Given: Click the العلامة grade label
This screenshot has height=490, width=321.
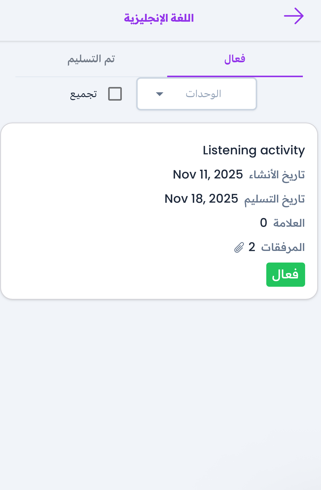Looking at the screenshot, I should (x=289, y=223).
